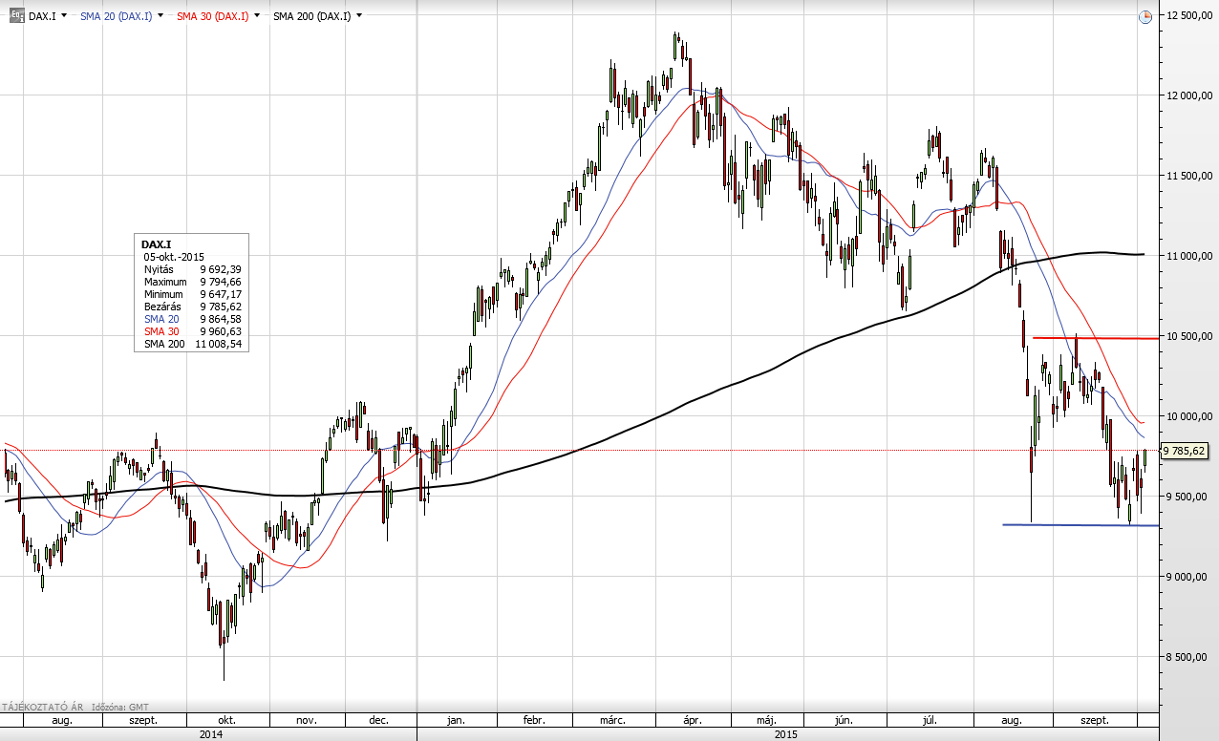1219x741 pixels.
Task: Click the DAX.I title in info box
Action: pos(156,244)
